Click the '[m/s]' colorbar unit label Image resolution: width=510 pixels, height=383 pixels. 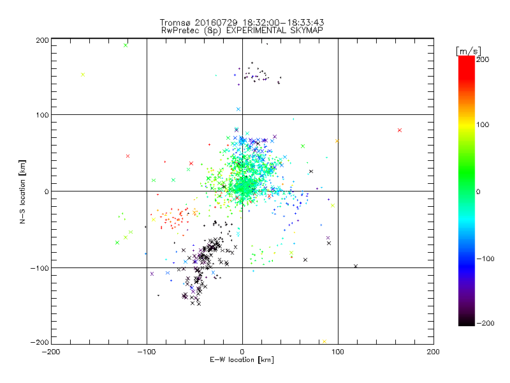click(x=469, y=51)
